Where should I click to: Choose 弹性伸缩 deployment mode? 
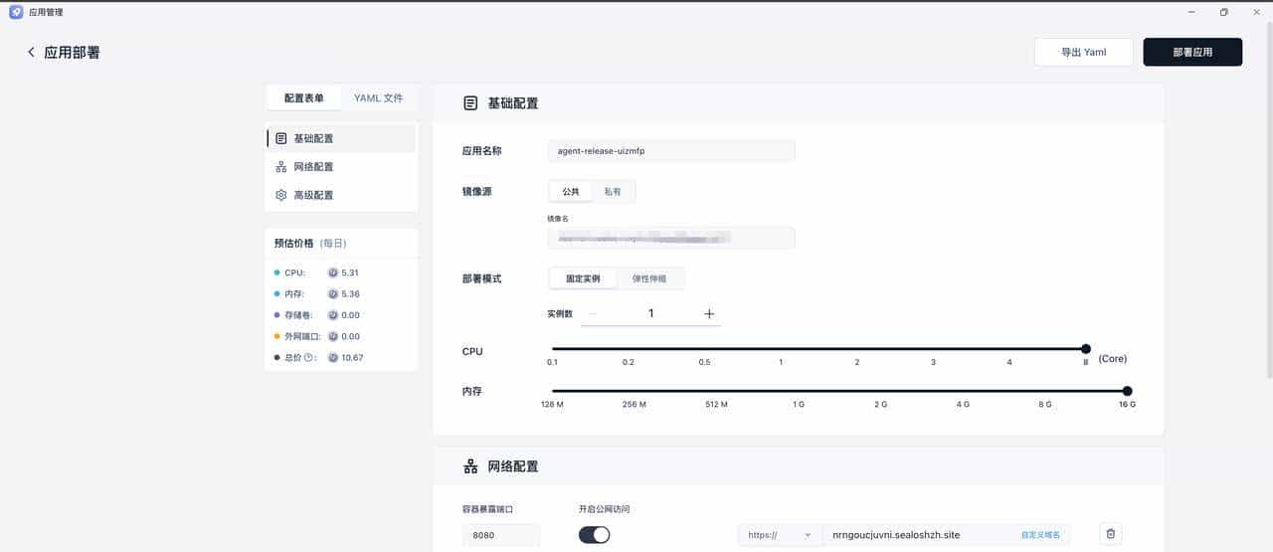click(x=649, y=278)
